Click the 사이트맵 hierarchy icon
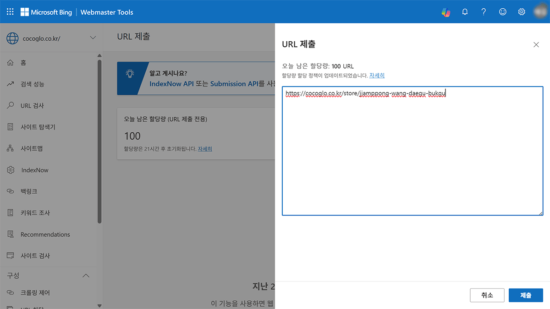This screenshot has width=550, height=309. [x=11, y=148]
